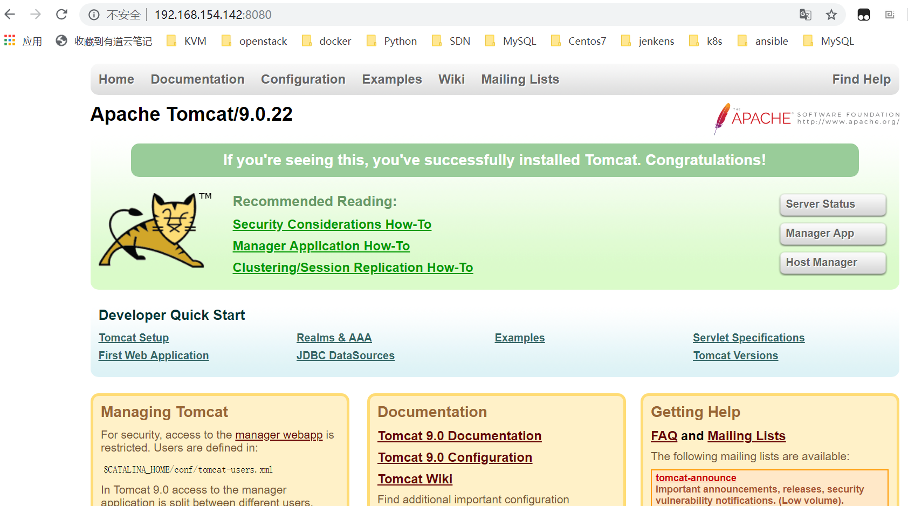Open Mailing Lists link under Getting Help
The height and width of the screenshot is (506, 908).
747,436
